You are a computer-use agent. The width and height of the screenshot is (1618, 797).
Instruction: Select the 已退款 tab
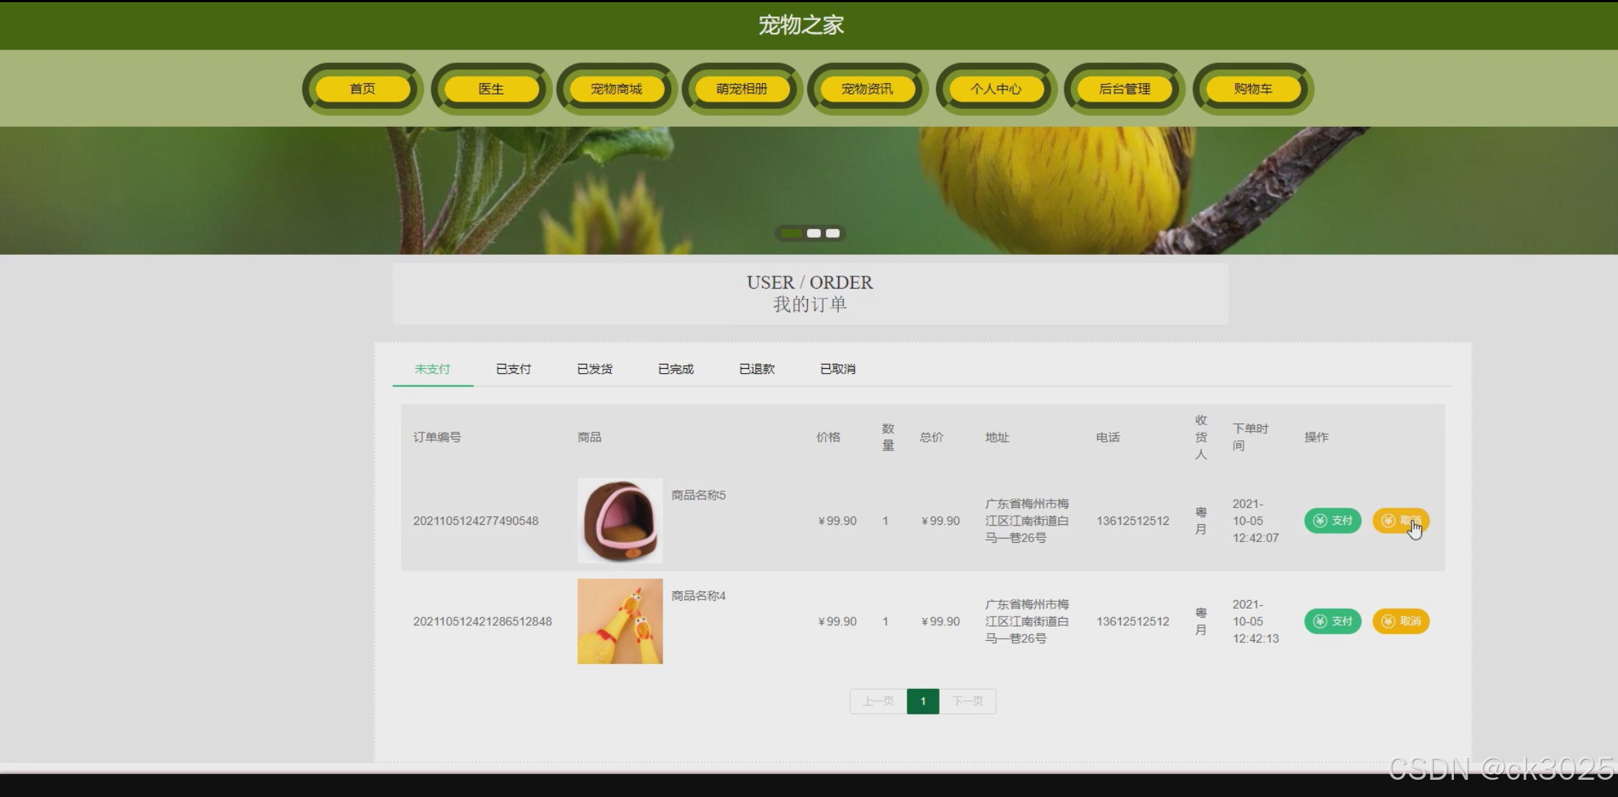(x=757, y=369)
